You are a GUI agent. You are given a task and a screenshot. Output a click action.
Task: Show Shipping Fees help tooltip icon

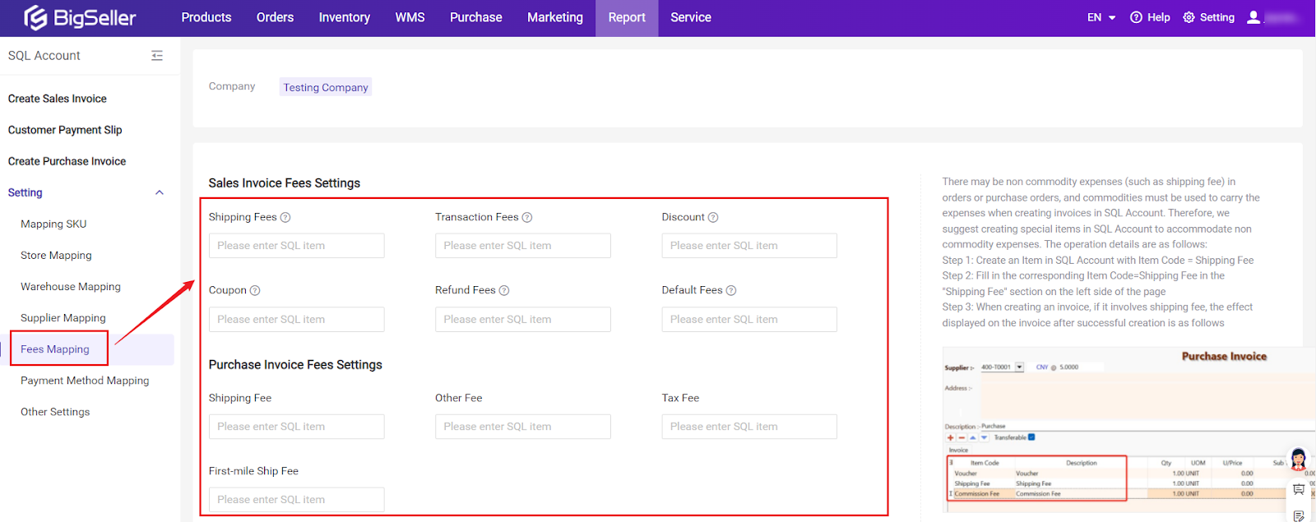(285, 218)
